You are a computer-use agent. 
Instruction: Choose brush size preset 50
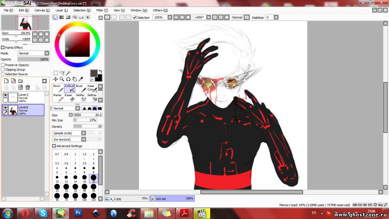click(93, 188)
